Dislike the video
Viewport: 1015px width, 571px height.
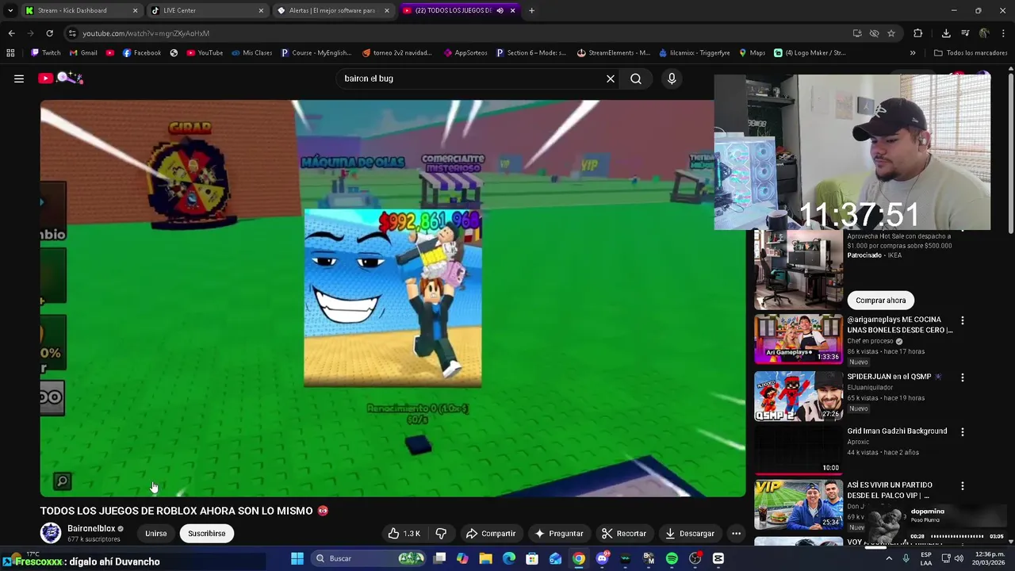tap(441, 534)
